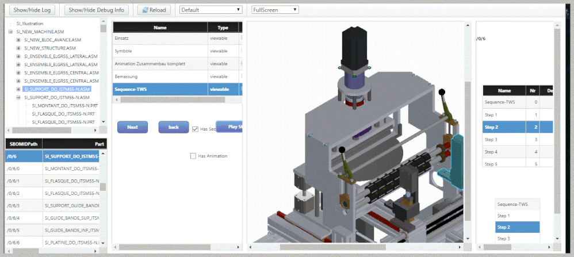The height and width of the screenshot is (257, 574).
Task: Select SI_NEW_MACHINE.ASM in the tree
Action: click(x=40, y=32)
